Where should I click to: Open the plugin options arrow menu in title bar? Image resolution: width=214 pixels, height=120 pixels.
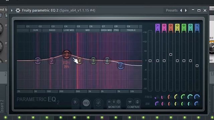pyautogui.click(x=12, y=10)
